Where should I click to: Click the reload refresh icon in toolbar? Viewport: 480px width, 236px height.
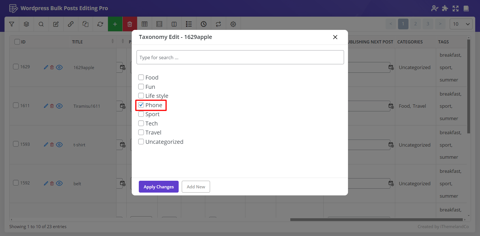point(100,24)
